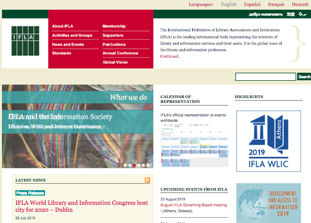
Task: Select the second carousel slide dot
Action: (x=130, y=165)
